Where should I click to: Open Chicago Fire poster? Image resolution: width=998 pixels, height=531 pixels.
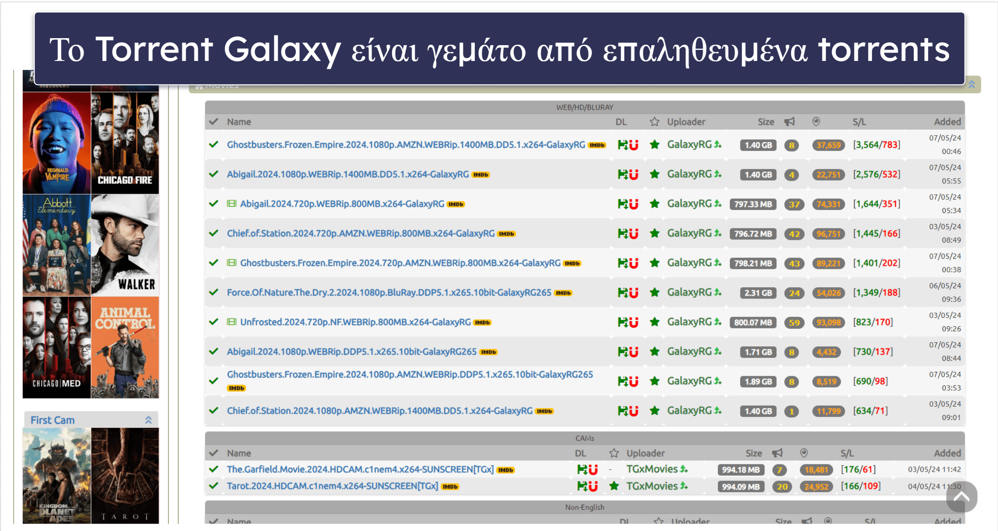pos(125,143)
